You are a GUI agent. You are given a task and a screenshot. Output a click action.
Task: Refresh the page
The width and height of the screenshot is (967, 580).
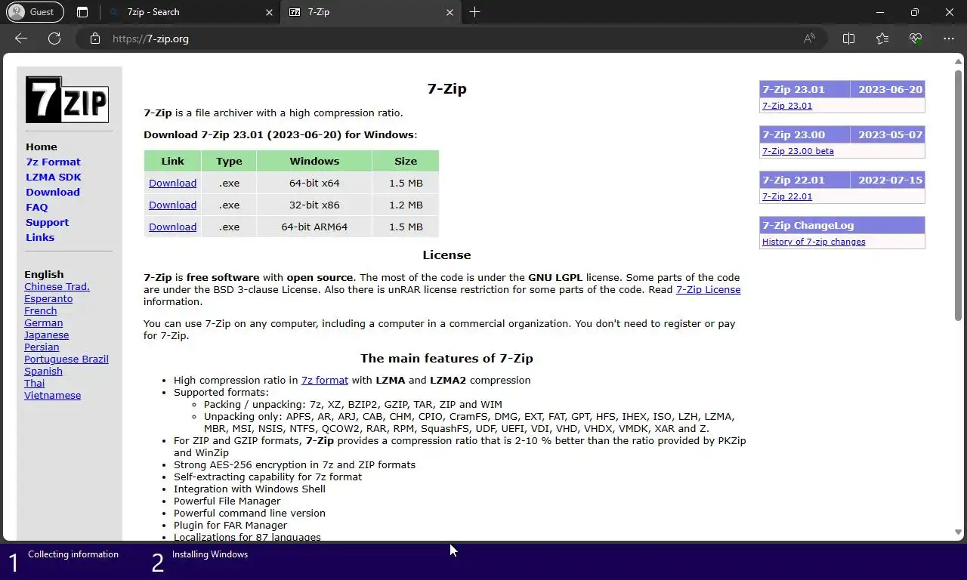(x=54, y=39)
